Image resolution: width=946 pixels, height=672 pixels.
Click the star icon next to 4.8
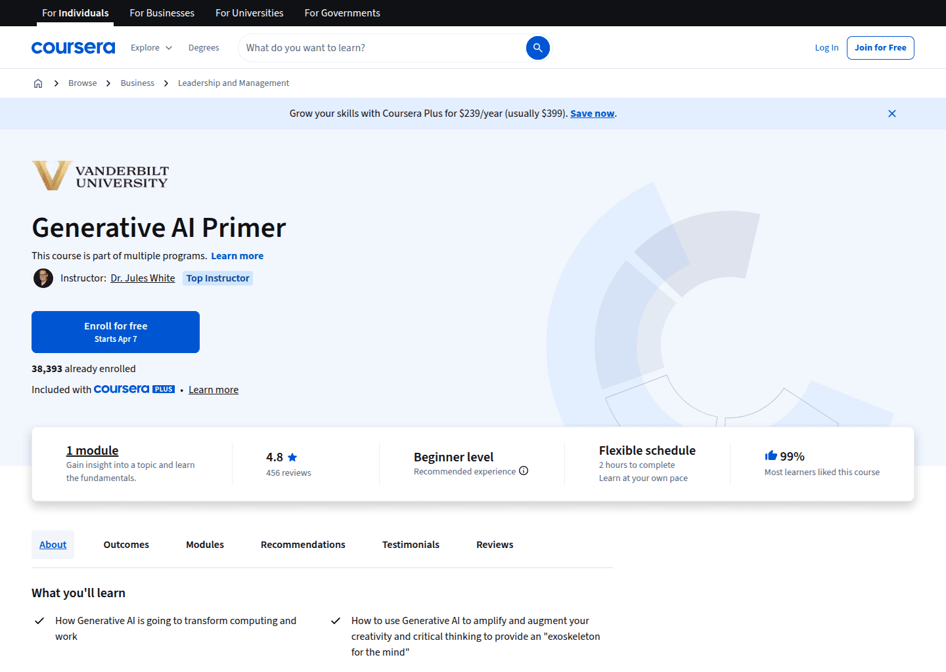click(292, 457)
